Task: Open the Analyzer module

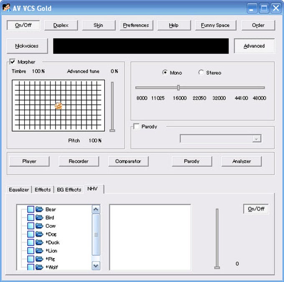Action: click(242, 161)
